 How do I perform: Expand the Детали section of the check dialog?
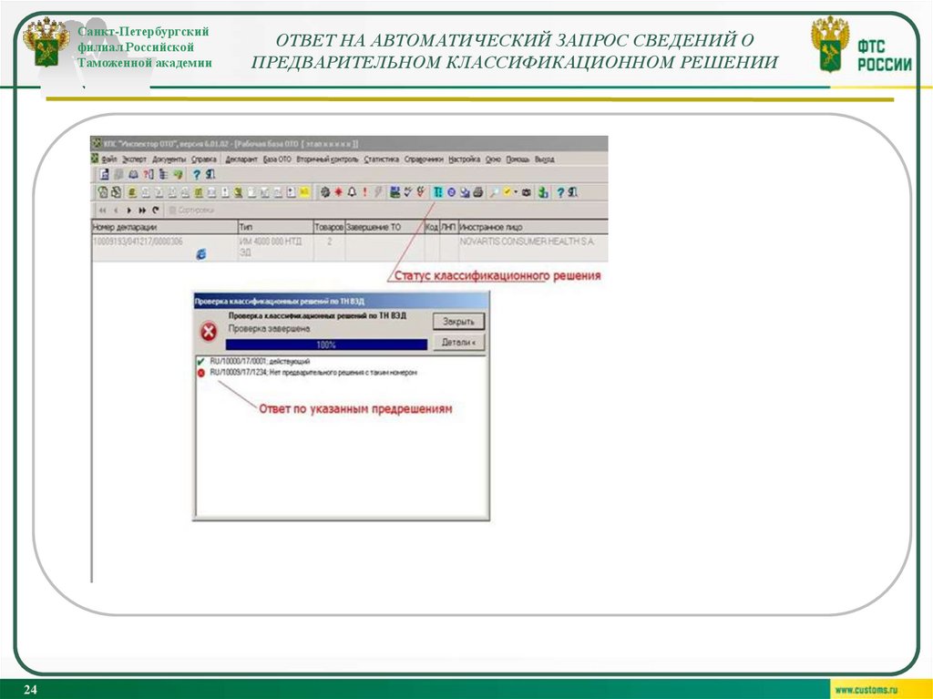click(x=458, y=342)
